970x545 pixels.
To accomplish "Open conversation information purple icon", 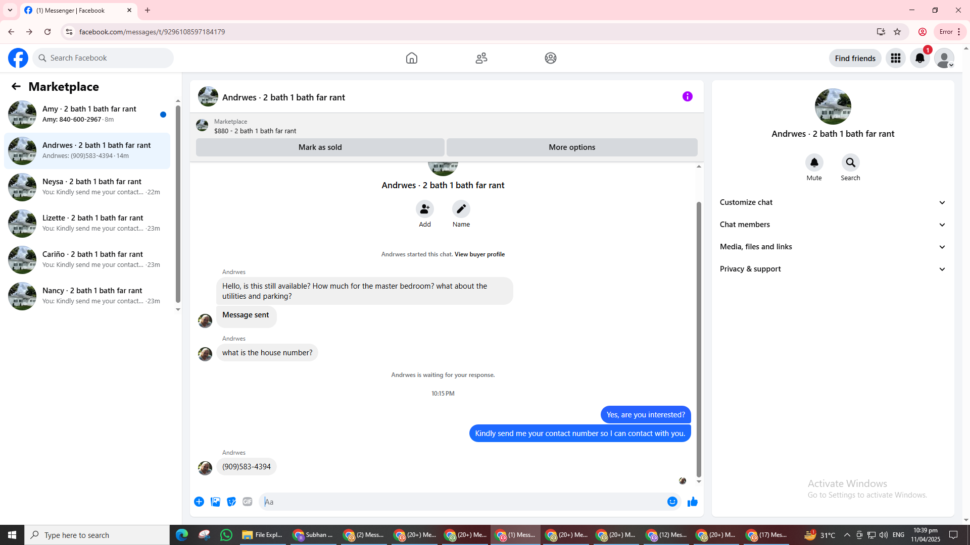I will pyautogui.click(x=688, y=96).
